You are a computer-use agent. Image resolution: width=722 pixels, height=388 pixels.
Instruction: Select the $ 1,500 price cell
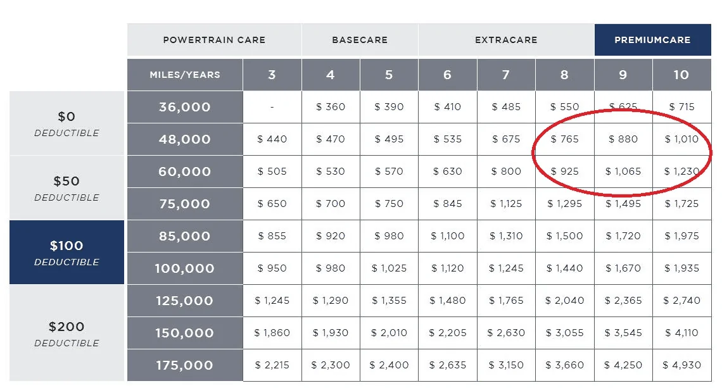[565, 236]
